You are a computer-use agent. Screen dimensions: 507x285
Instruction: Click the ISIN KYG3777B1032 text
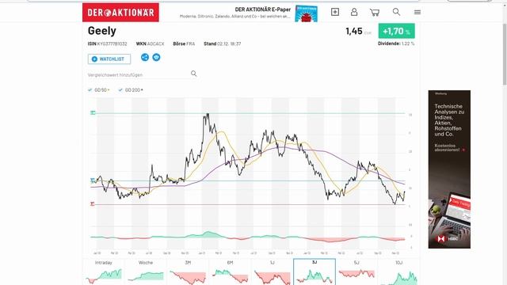(x=108, y=44)
